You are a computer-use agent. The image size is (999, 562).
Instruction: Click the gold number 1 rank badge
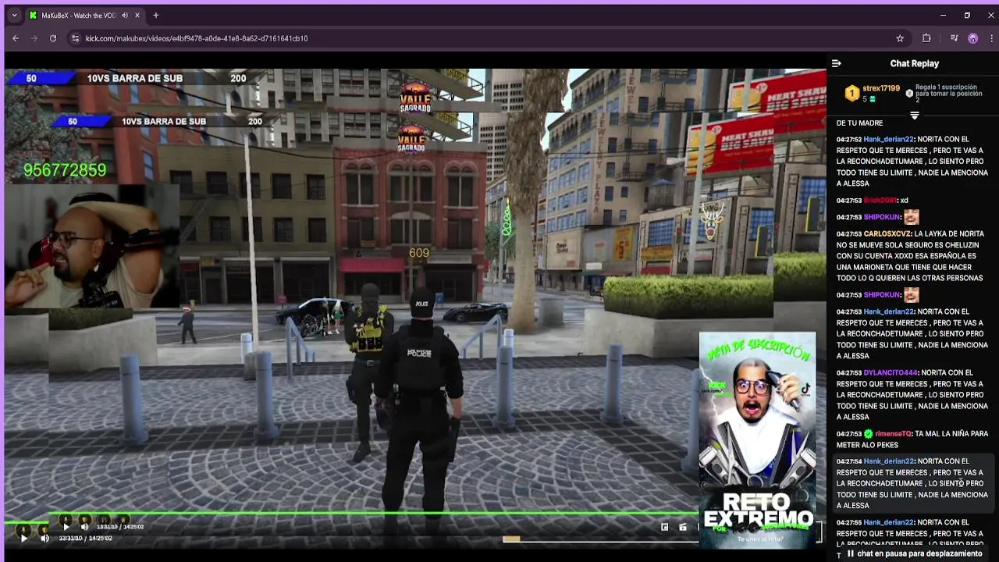click(852, 94)
